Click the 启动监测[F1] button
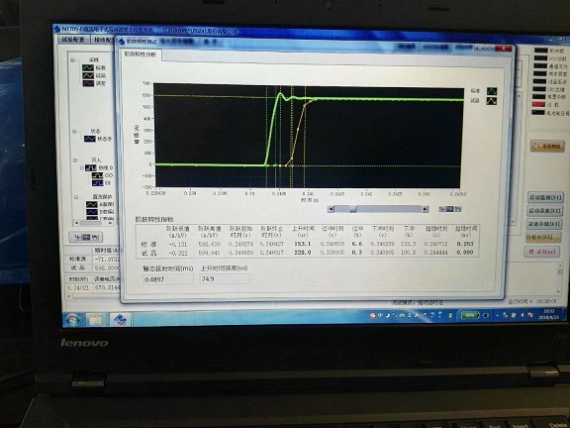The height and width of the screenshot is (428, 570). coord(545,197)
